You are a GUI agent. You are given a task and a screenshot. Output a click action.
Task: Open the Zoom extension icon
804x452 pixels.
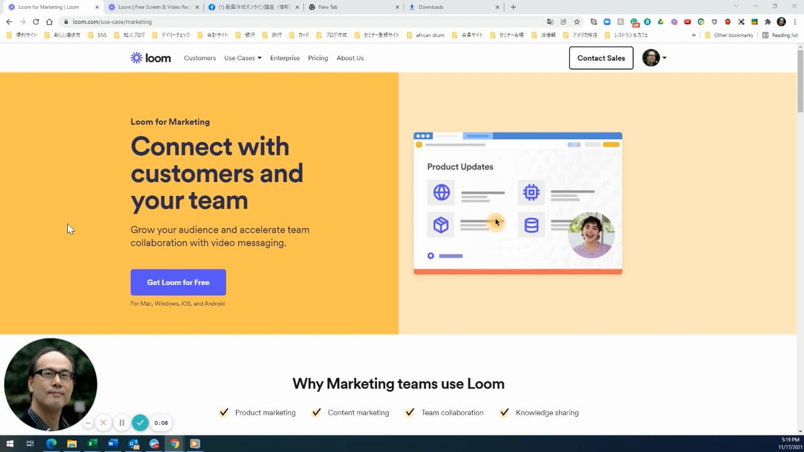point(607,21)
